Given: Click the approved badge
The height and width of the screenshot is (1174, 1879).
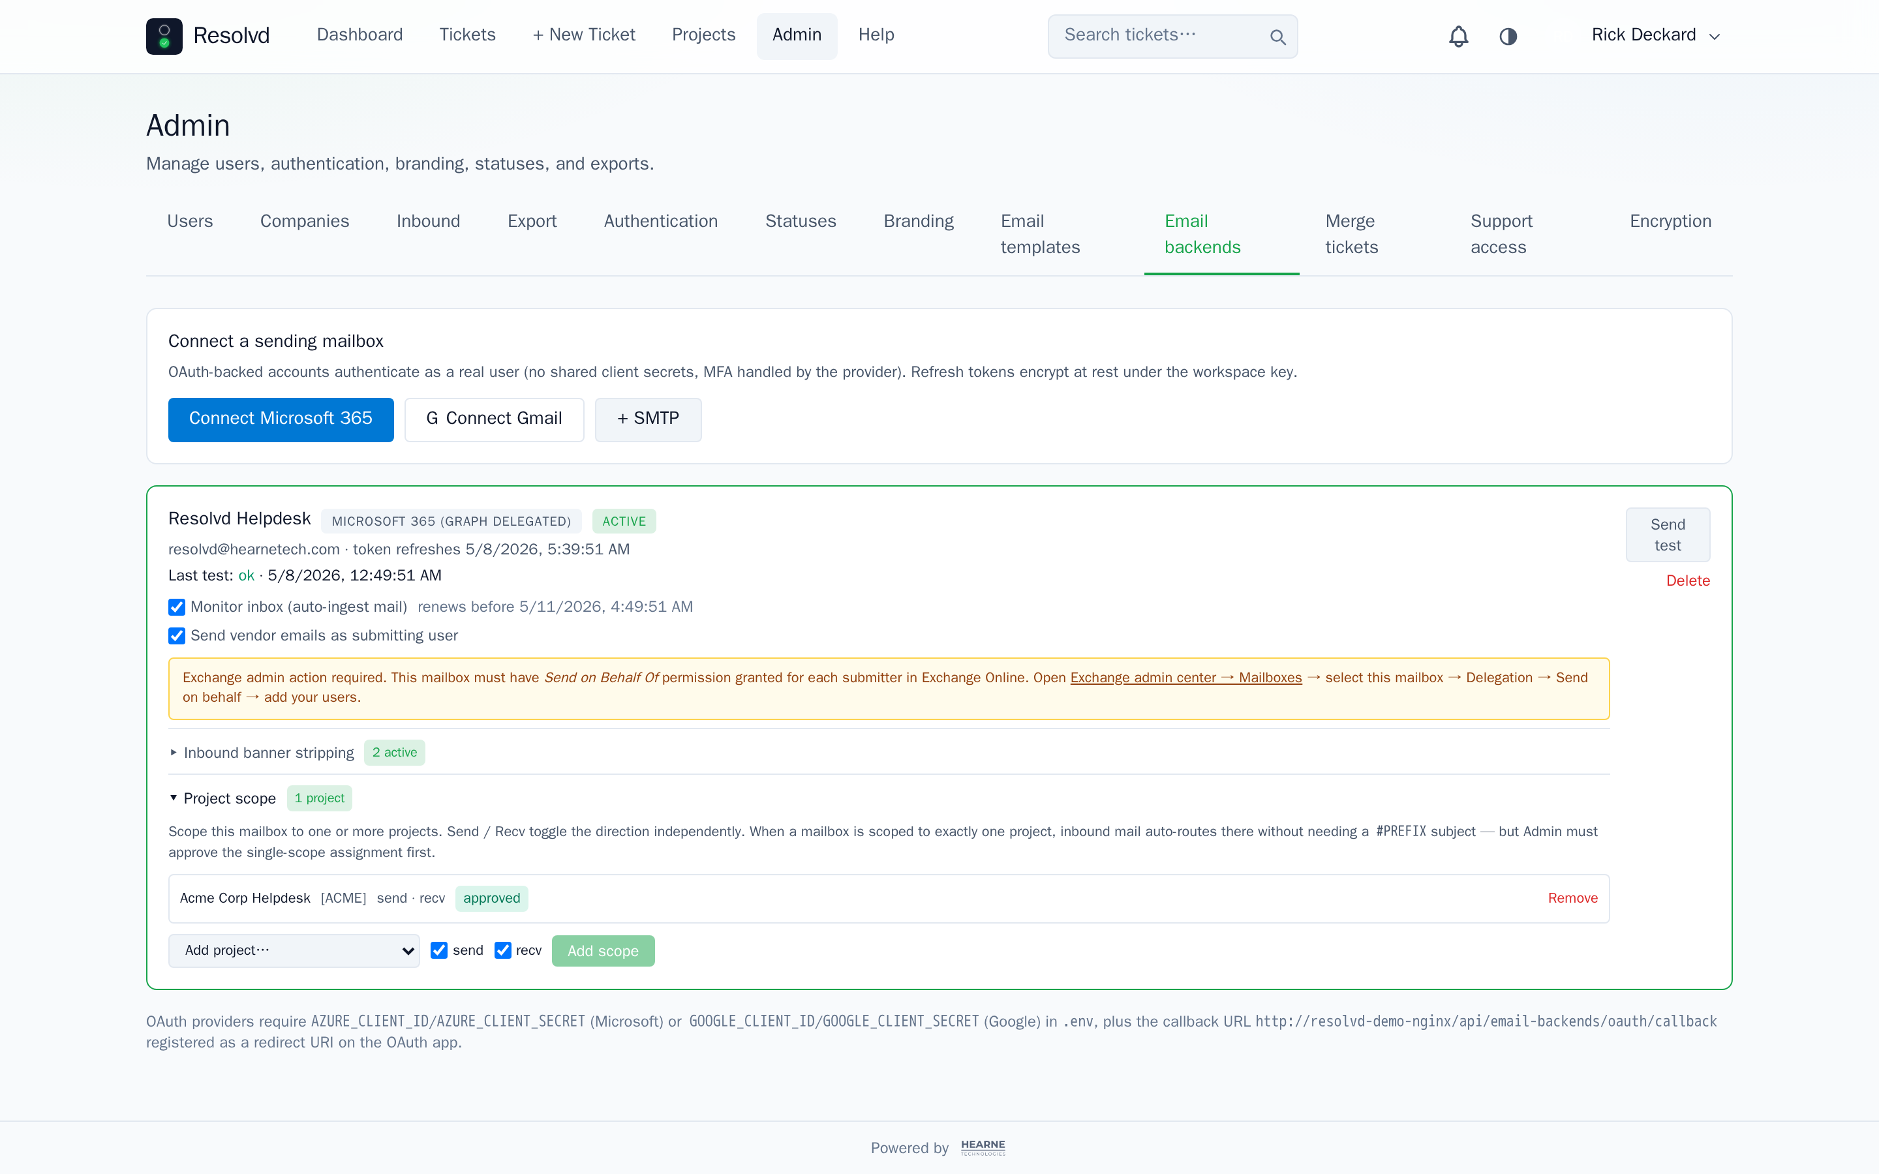Looking at the screenshot, I should click(x=491, y=898).
